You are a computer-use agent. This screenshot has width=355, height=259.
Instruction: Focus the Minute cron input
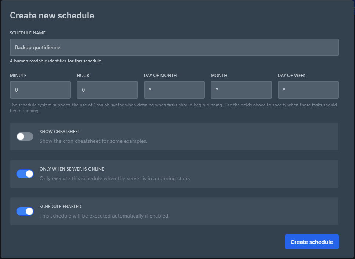(x=40, y=90)
